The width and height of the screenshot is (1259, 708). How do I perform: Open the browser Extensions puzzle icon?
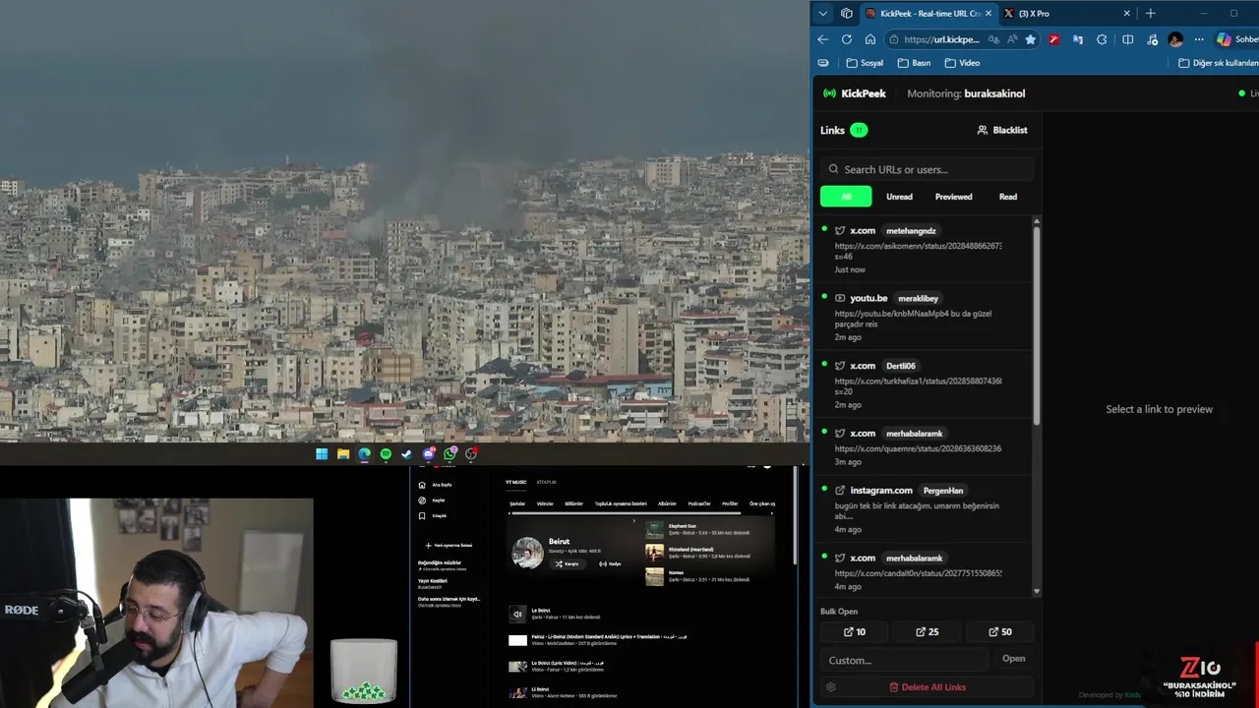[1102, 39]
